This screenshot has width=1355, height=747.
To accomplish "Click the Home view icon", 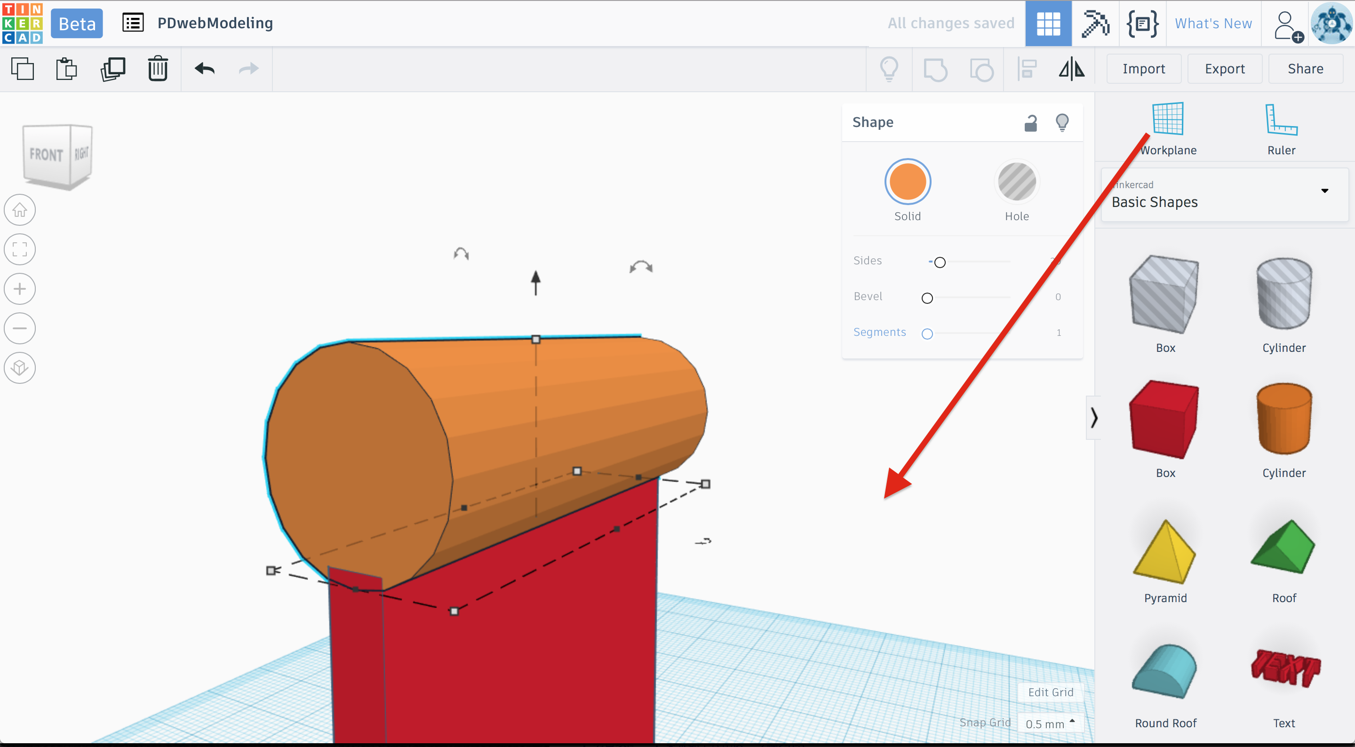I will pyautogui.click(x=20, y=210).
